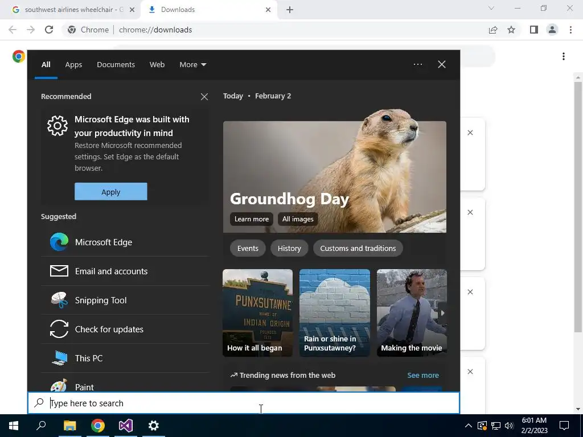Select the All search tab

point(46,65)
